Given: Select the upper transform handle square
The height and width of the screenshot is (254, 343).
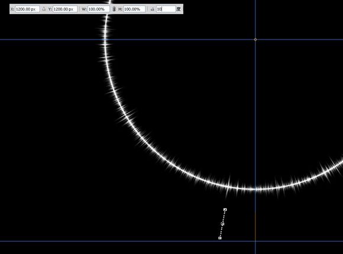Looking at the screenshot, I should (x=225, y=210).
